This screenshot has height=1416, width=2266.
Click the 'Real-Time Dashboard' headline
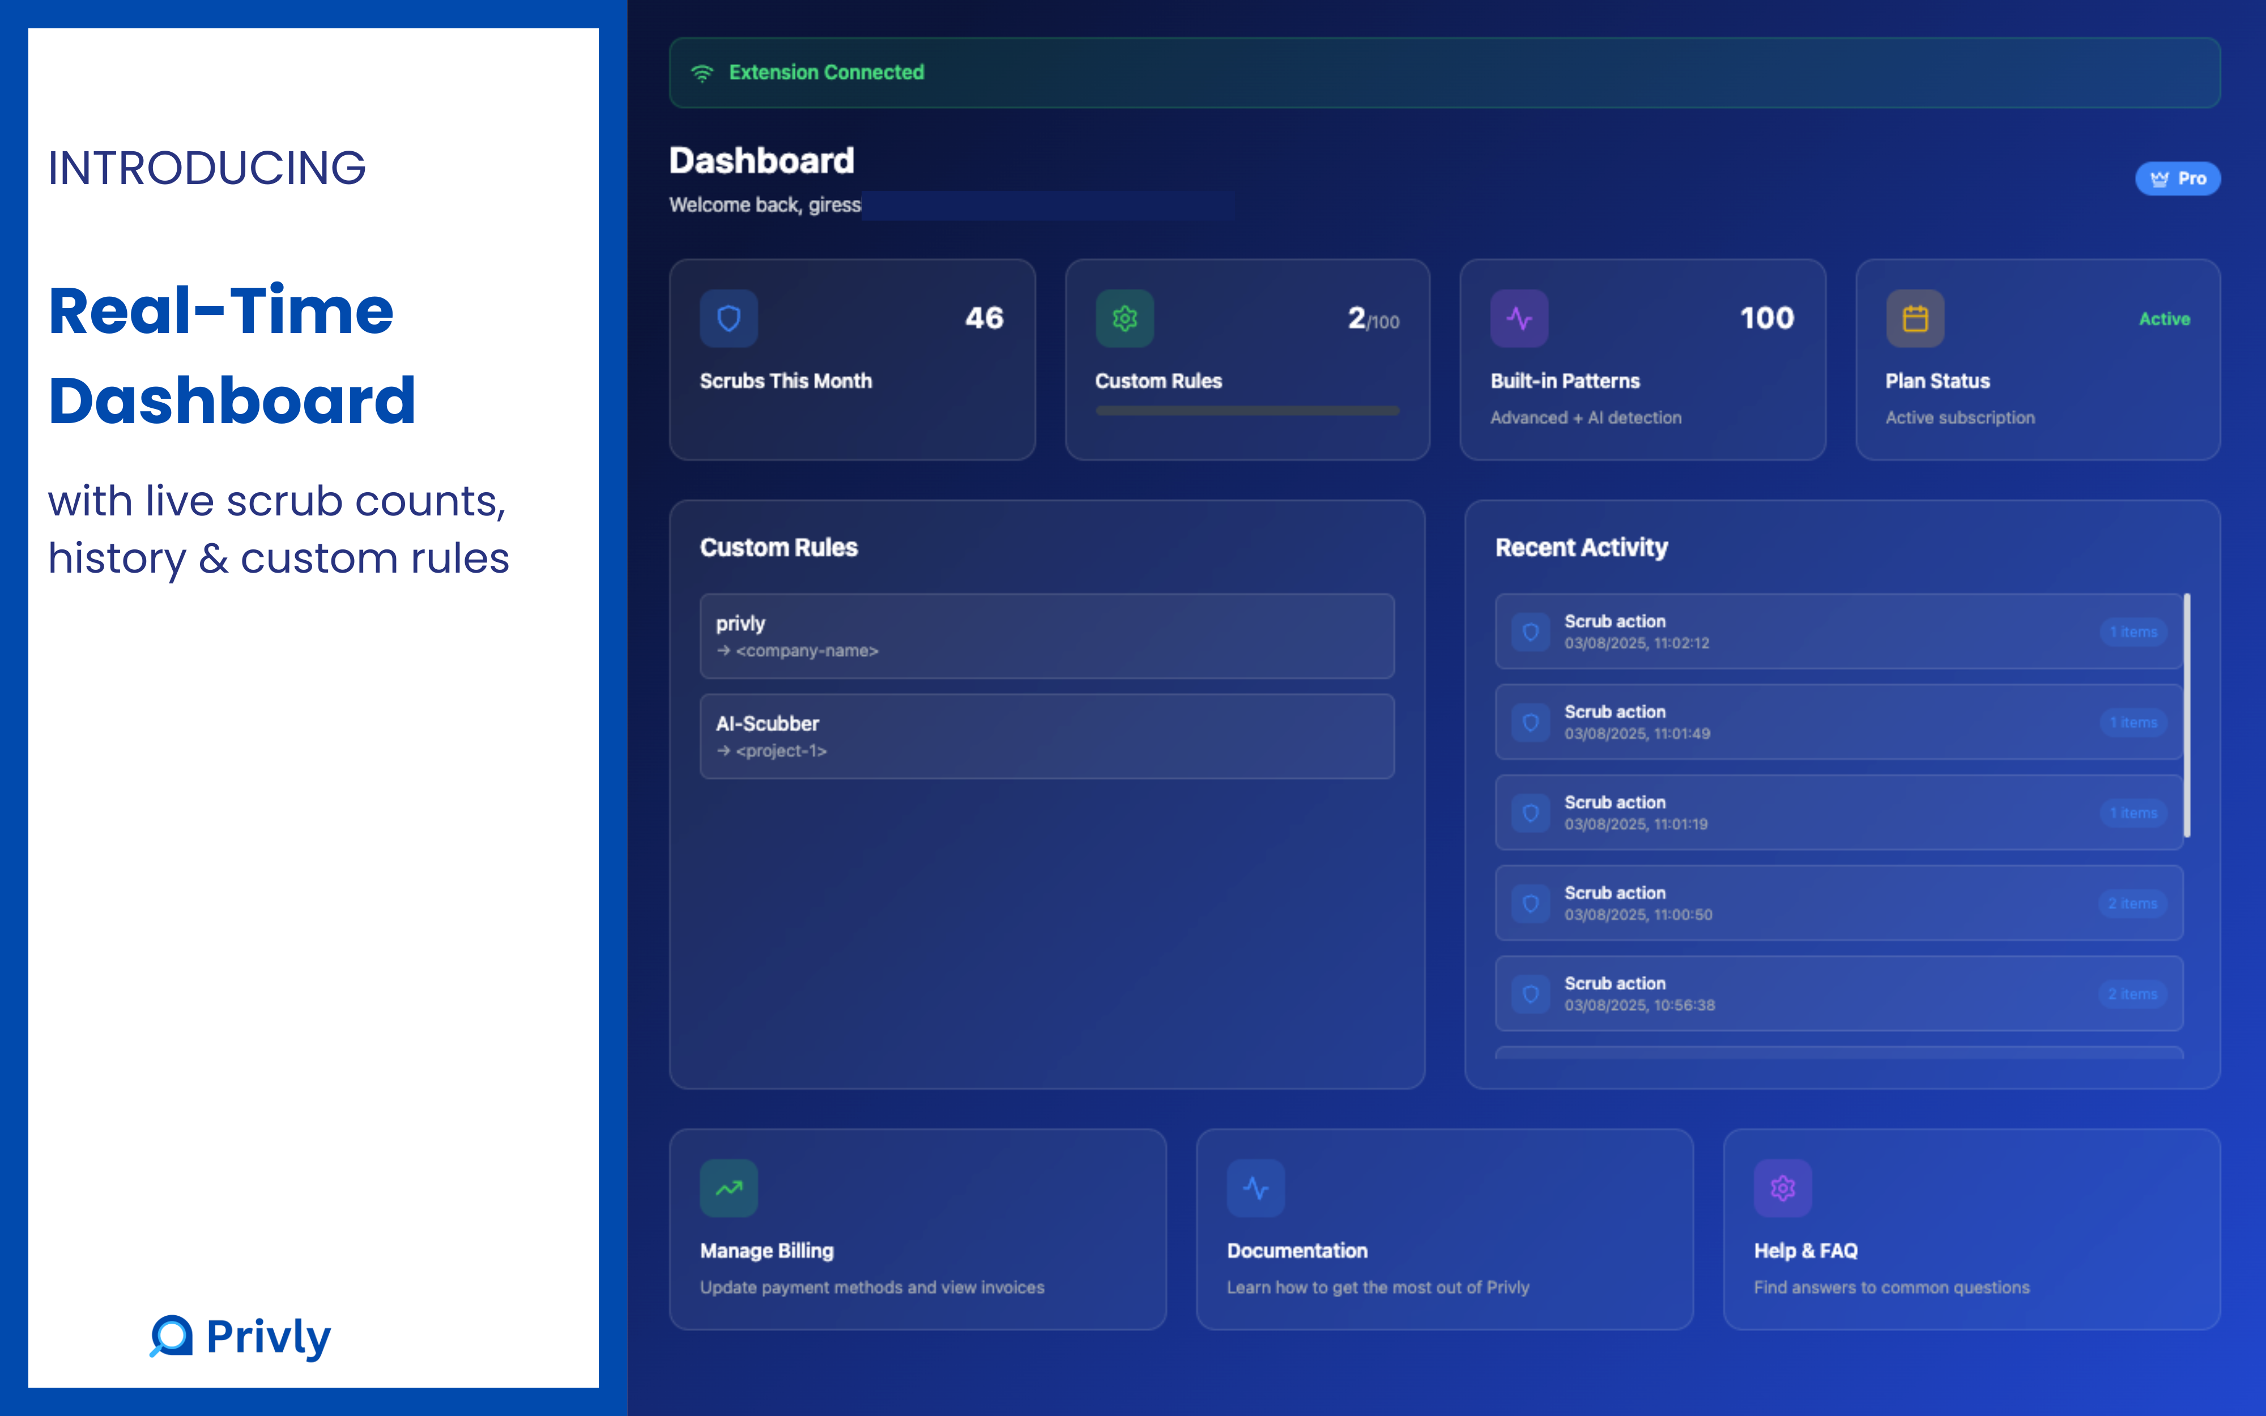[x=232, y=355]
